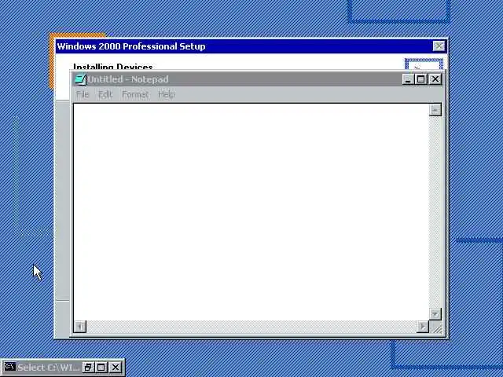503x377 pixels.
Task: Click the Notepad horizontal scrollbar left arrow
Action: click(x=80, y=327)
